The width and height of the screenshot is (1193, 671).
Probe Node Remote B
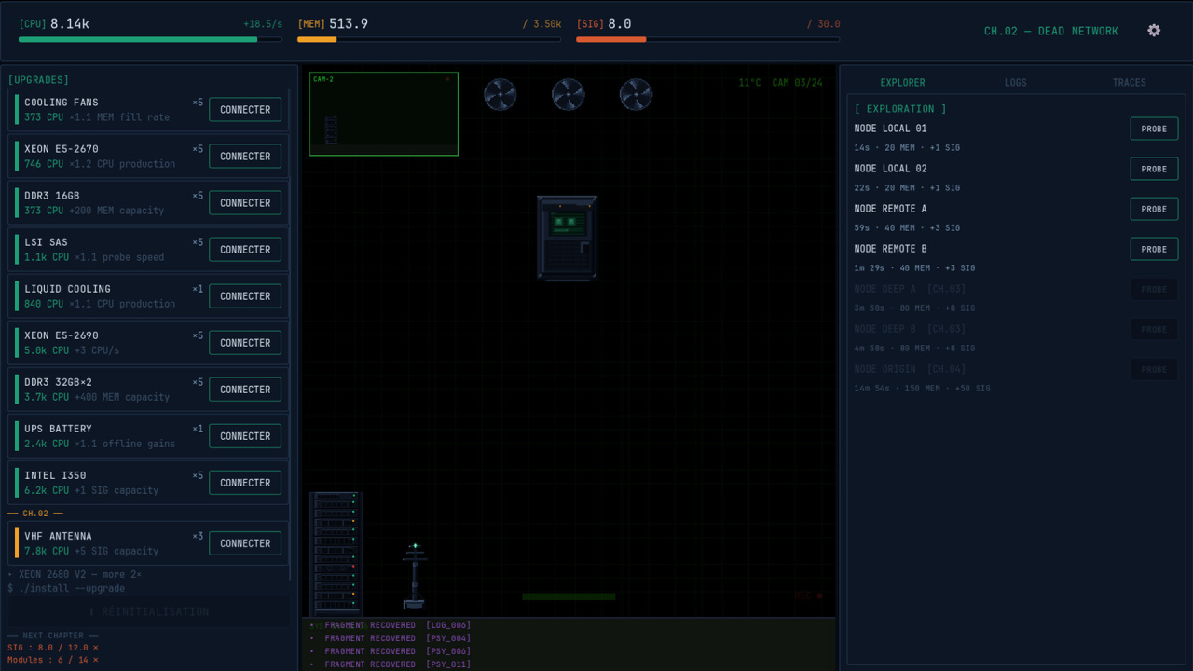(1154, 249)
